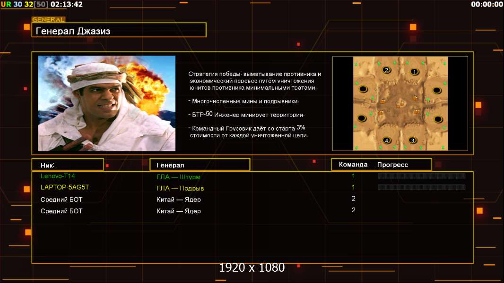Click the БТР-50 Инженер description line
This screenshot has height=283, width=504.
(246, 115)
